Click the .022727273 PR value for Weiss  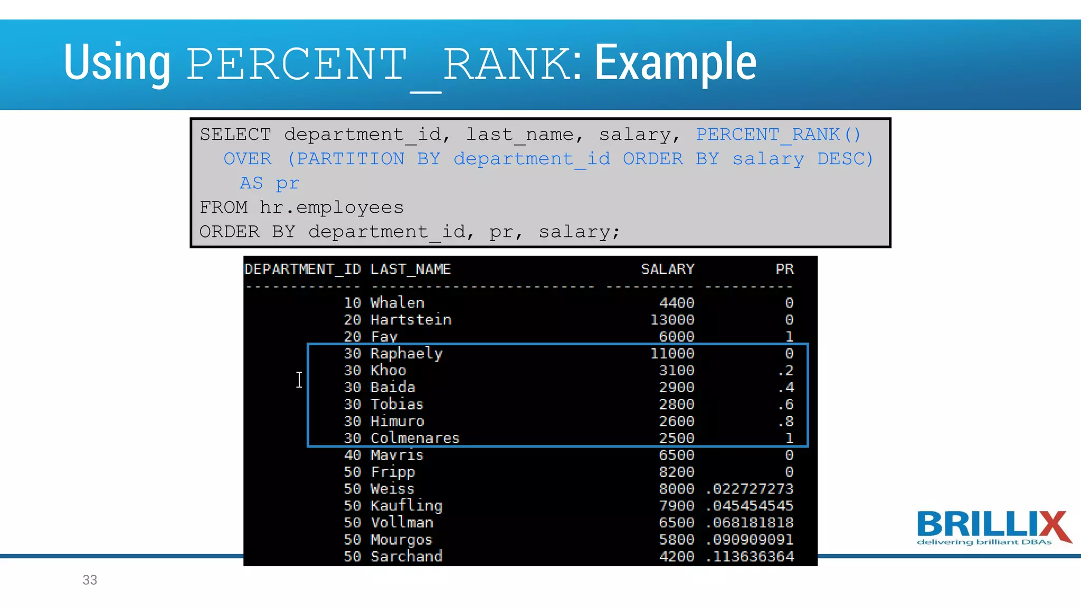(750, 489)
